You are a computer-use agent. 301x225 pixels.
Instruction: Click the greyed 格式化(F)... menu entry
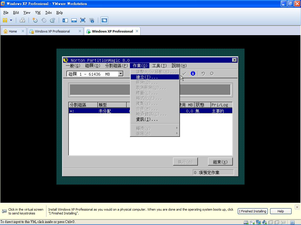(x=155, y=98)
